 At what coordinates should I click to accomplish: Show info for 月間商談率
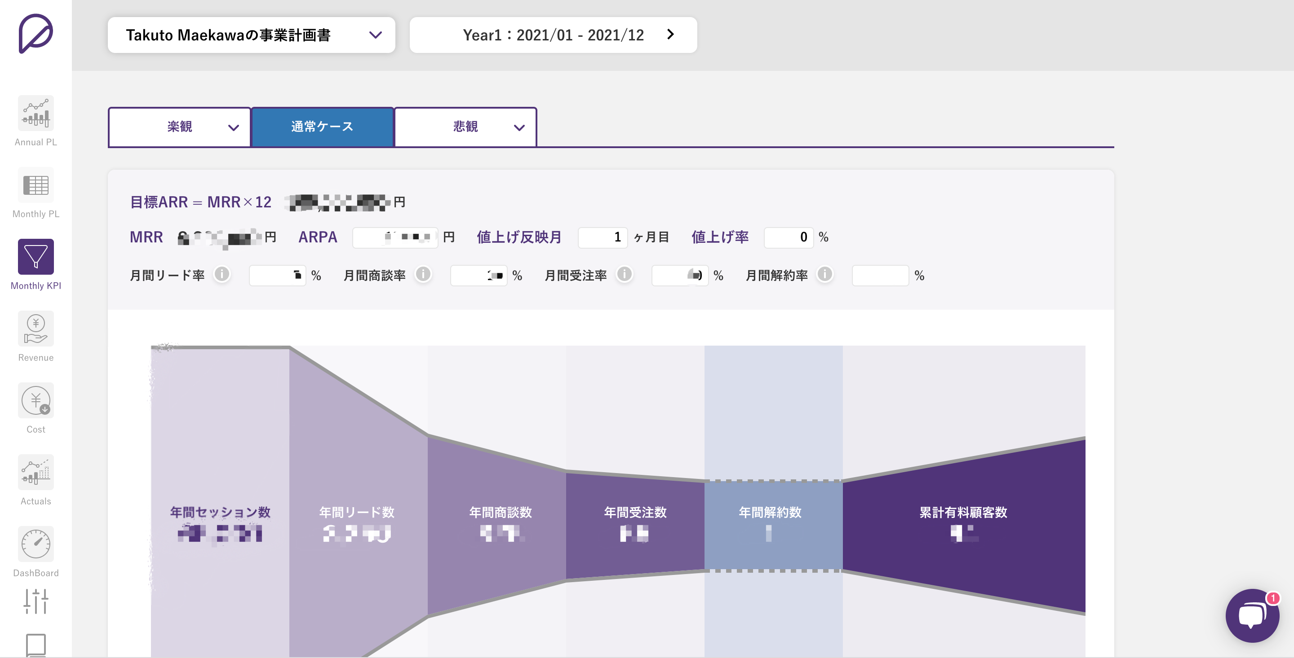point(423,275)
